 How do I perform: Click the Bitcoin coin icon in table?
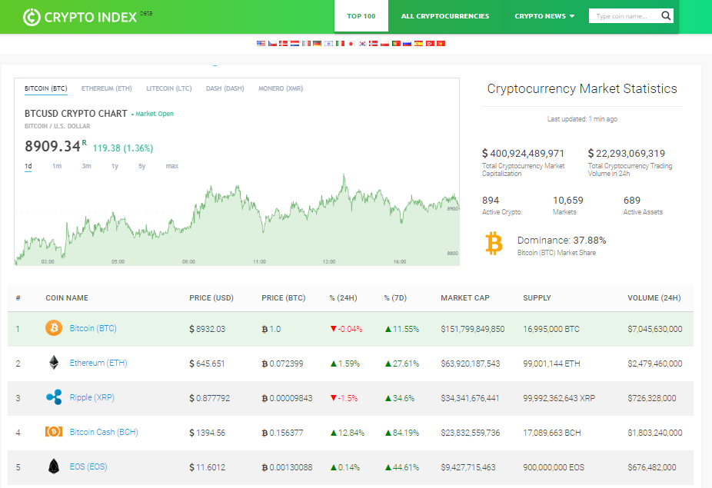pos(54,329)
